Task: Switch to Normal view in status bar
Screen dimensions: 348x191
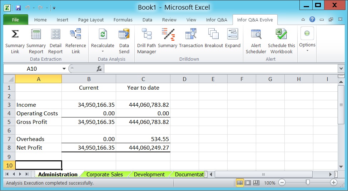Action: tap(240, 183)
